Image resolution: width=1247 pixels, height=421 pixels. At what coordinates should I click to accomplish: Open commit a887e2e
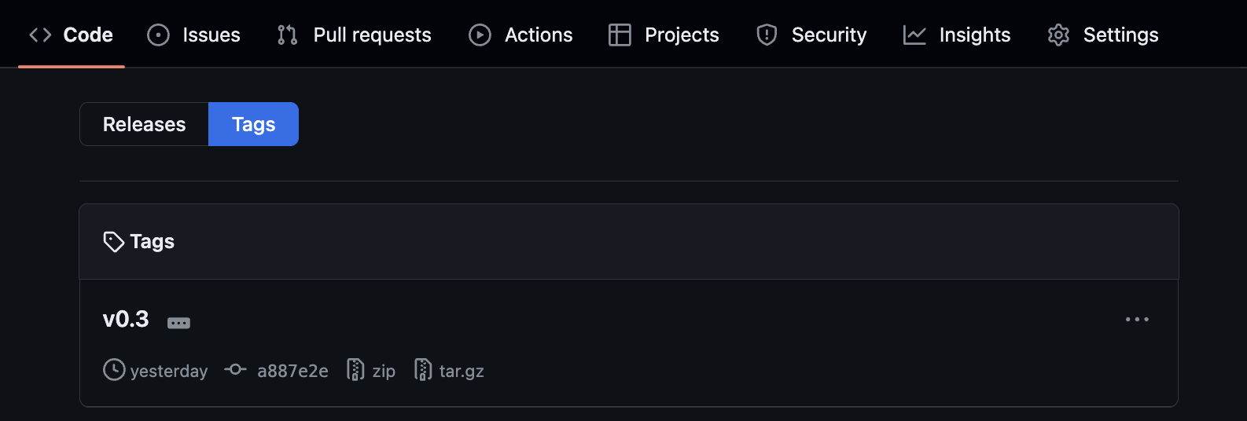292,371
